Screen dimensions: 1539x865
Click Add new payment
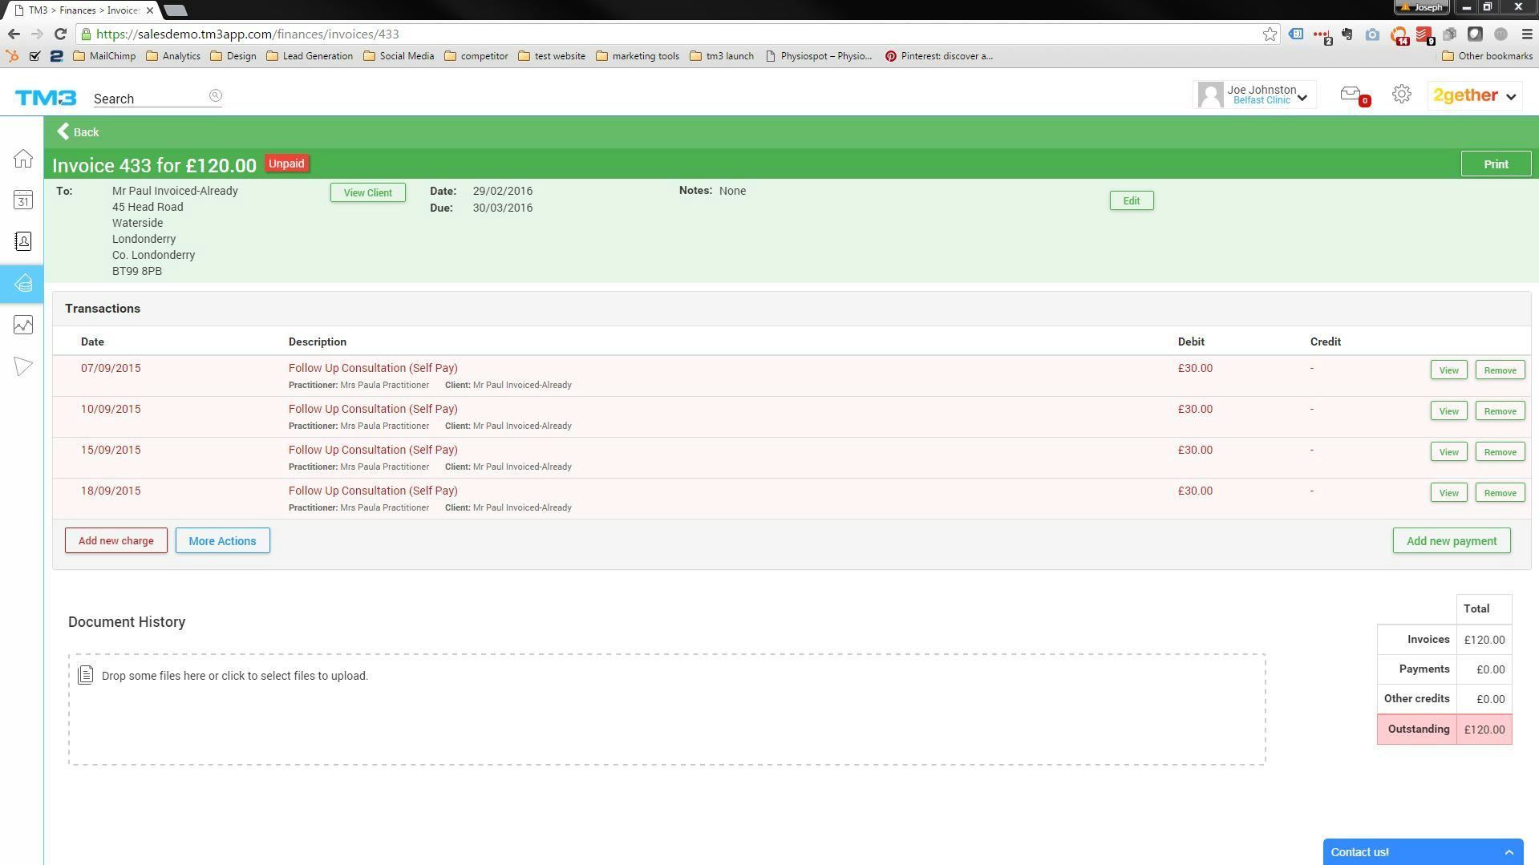click(1451, 540)
